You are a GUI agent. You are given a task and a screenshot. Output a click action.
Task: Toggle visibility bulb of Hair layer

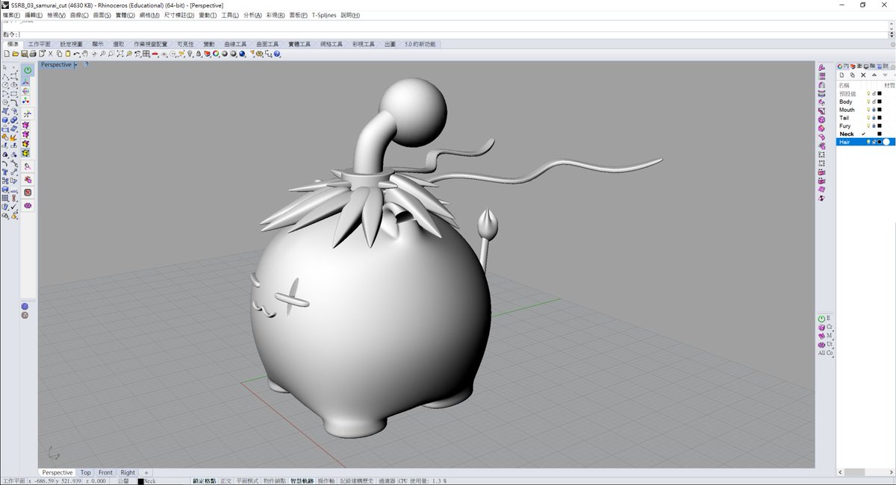click(868, 142)
